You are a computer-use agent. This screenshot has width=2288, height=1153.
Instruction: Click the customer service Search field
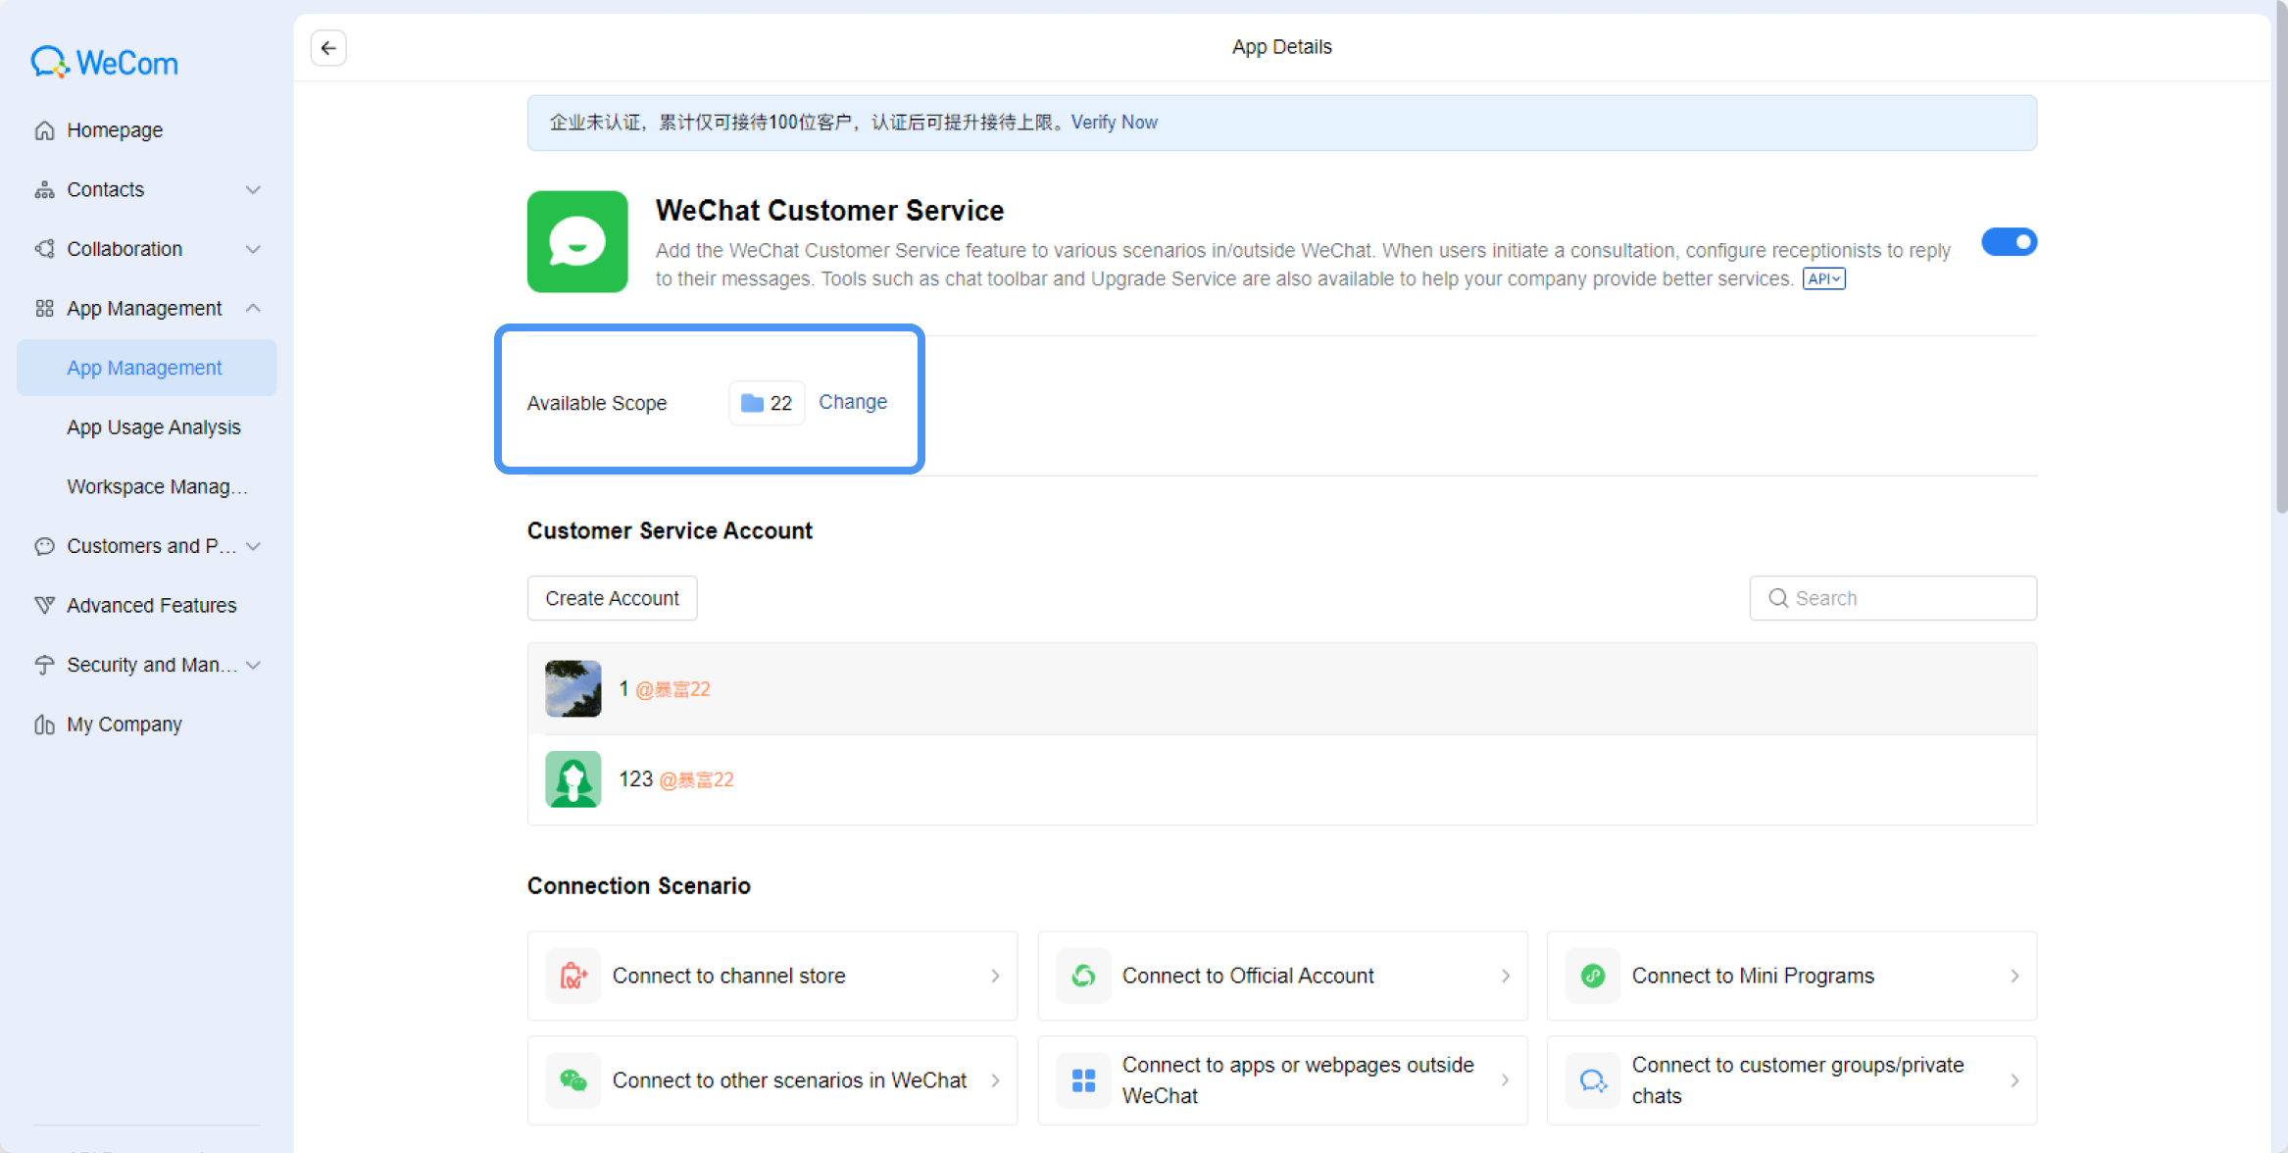click(1892, 598)
